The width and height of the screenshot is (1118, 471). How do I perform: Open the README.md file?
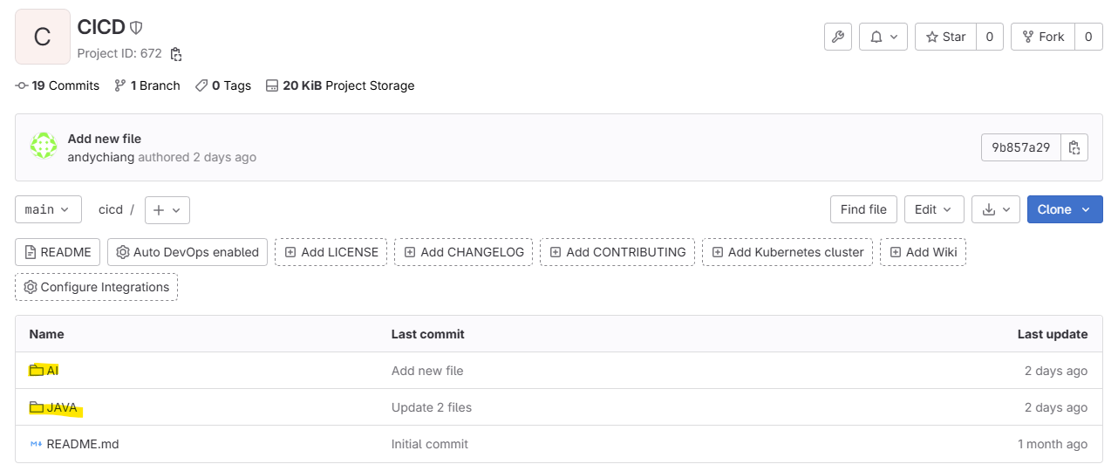tap(82, 444)
